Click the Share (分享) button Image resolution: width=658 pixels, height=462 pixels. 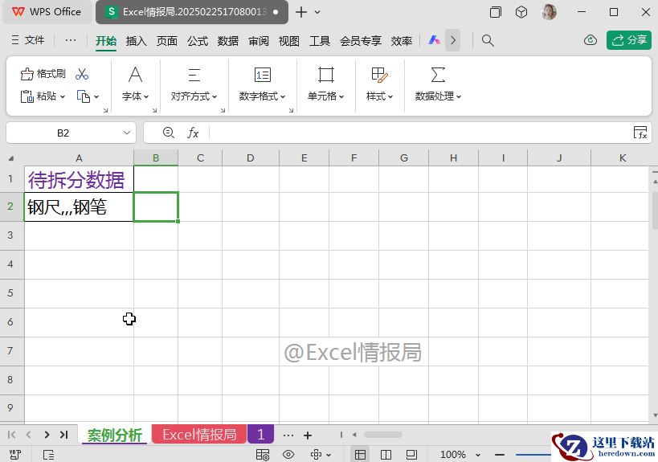click(x=628, y=40)
